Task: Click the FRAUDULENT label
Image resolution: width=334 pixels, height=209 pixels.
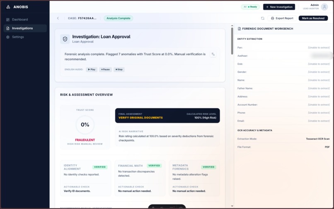Action: click(x=85, y=140)
